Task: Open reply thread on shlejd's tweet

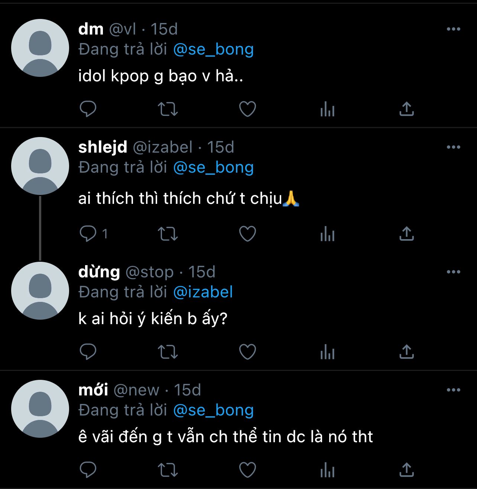Action: click(88, 234)
